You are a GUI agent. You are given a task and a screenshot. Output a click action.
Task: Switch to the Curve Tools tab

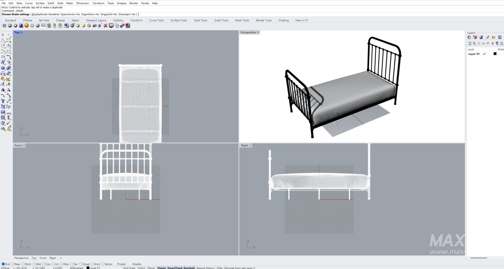[x=156, y=20]
